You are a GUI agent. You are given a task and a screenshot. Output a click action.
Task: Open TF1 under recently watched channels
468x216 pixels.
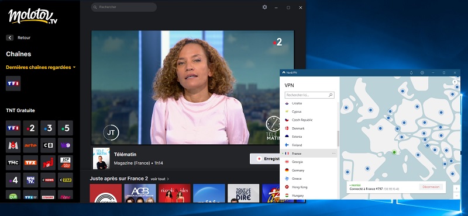click(x=13, y=83)
